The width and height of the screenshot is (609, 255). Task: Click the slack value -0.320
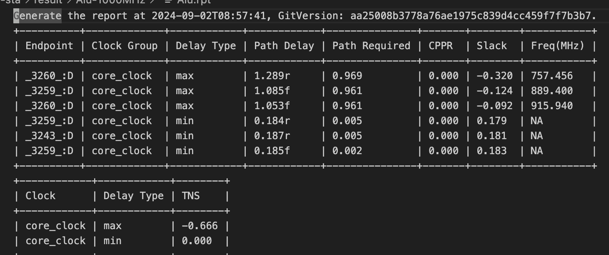494,76
